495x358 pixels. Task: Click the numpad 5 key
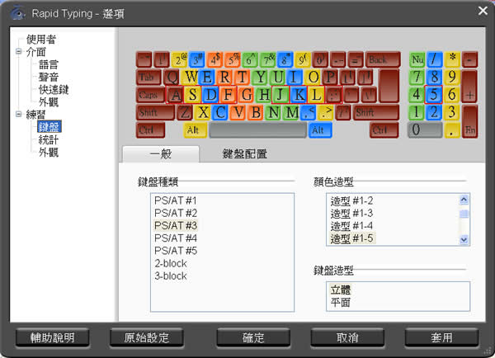[x=434, y=95]
